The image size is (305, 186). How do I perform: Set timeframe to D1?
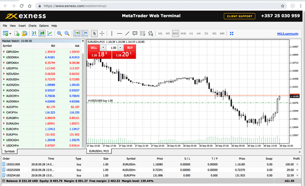pos(206,34)
